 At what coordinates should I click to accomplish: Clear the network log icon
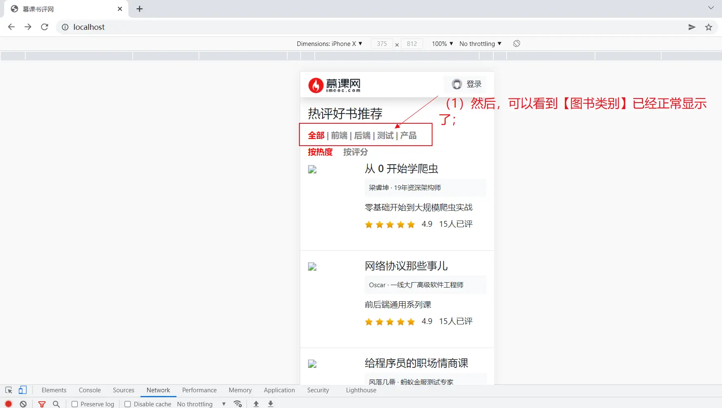pos(23,404)
